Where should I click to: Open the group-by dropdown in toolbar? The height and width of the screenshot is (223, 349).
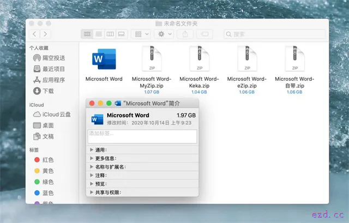tap(142, 34)
